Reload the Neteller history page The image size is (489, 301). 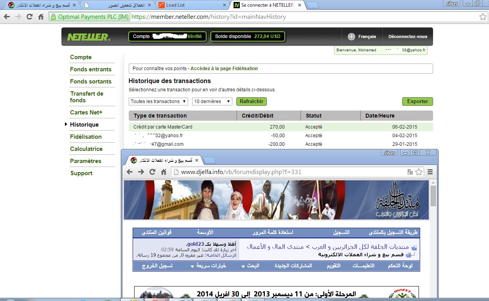29,17
